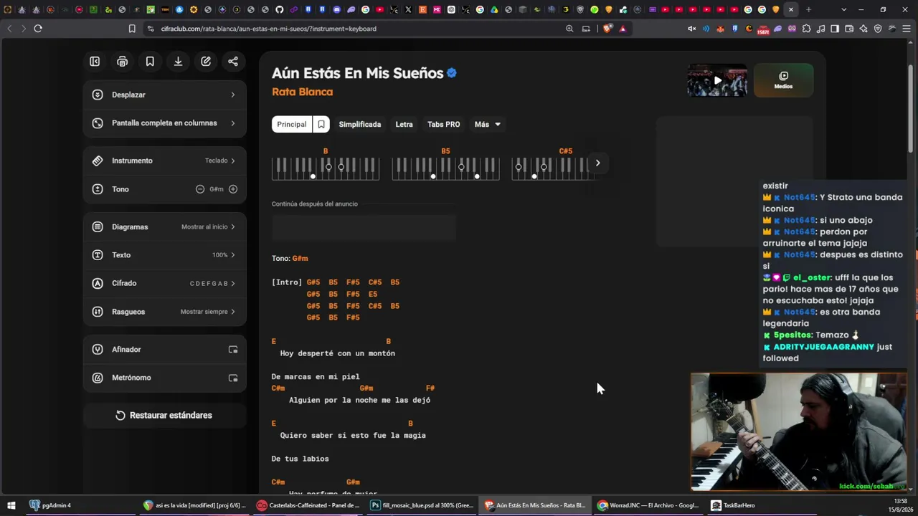The width and height of the screenshot is (918, 516).
Task: Open Brave Shields lion icon
Action: [608, 29]
